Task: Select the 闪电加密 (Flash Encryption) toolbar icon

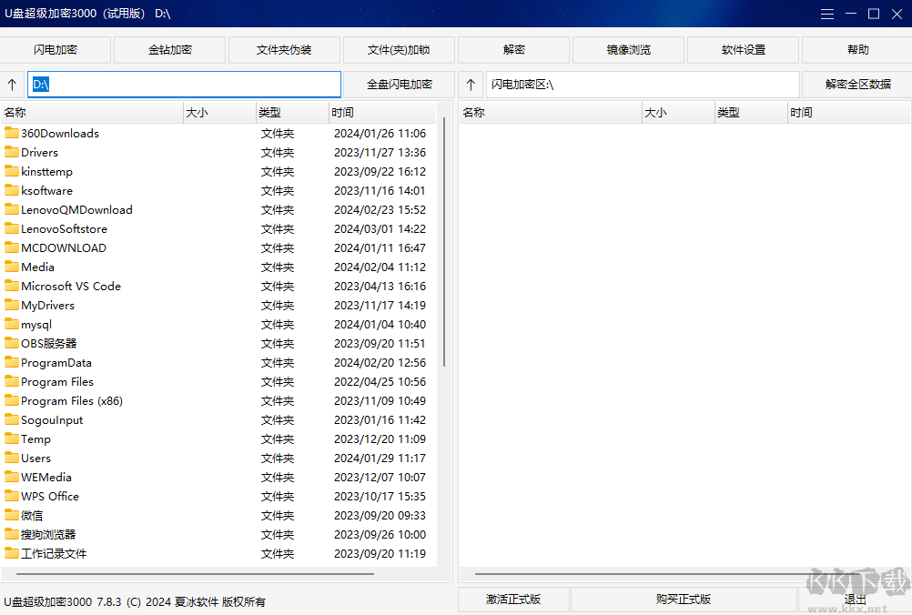Action: click(55, 49)
